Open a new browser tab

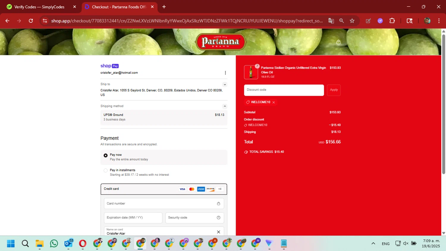point(164,7)
